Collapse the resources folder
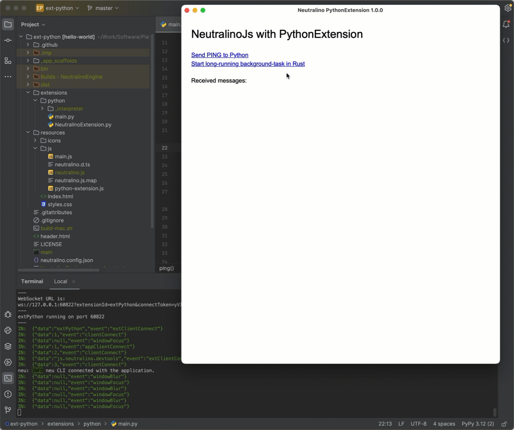514x430 pixels. 28,132
